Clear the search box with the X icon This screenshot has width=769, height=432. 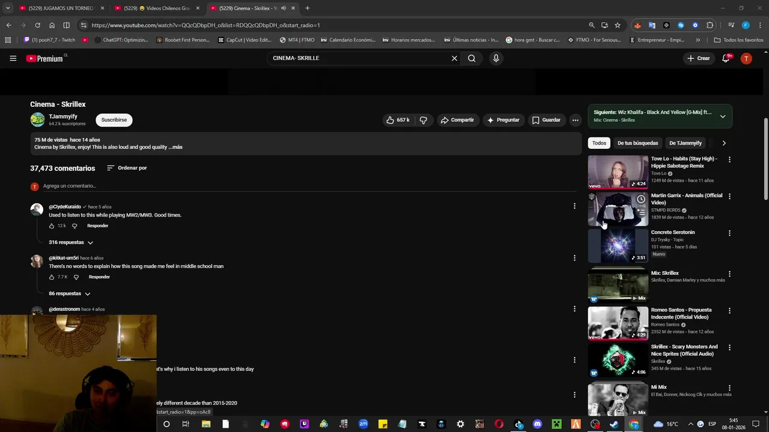click(x=454, y=58)
